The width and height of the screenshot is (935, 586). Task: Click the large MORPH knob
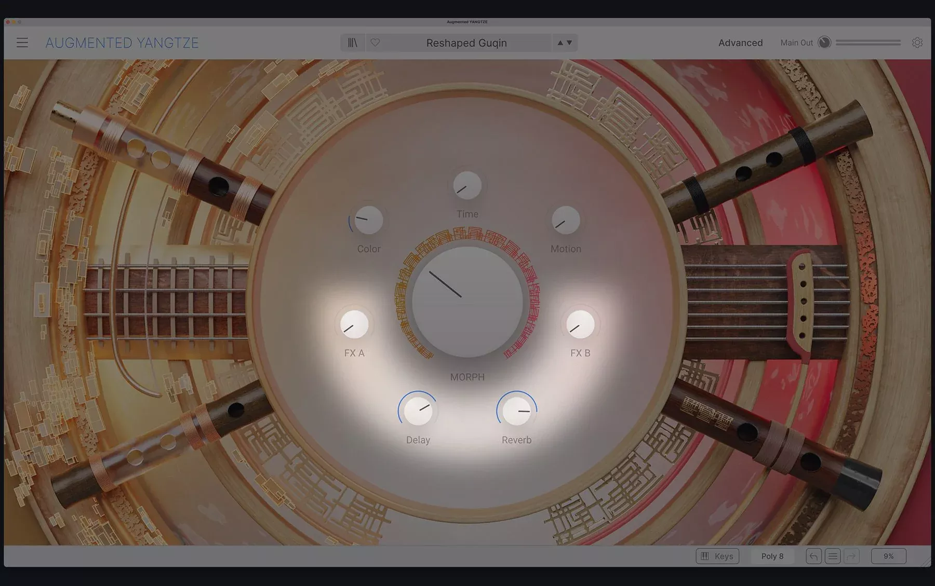click(468, 302)
